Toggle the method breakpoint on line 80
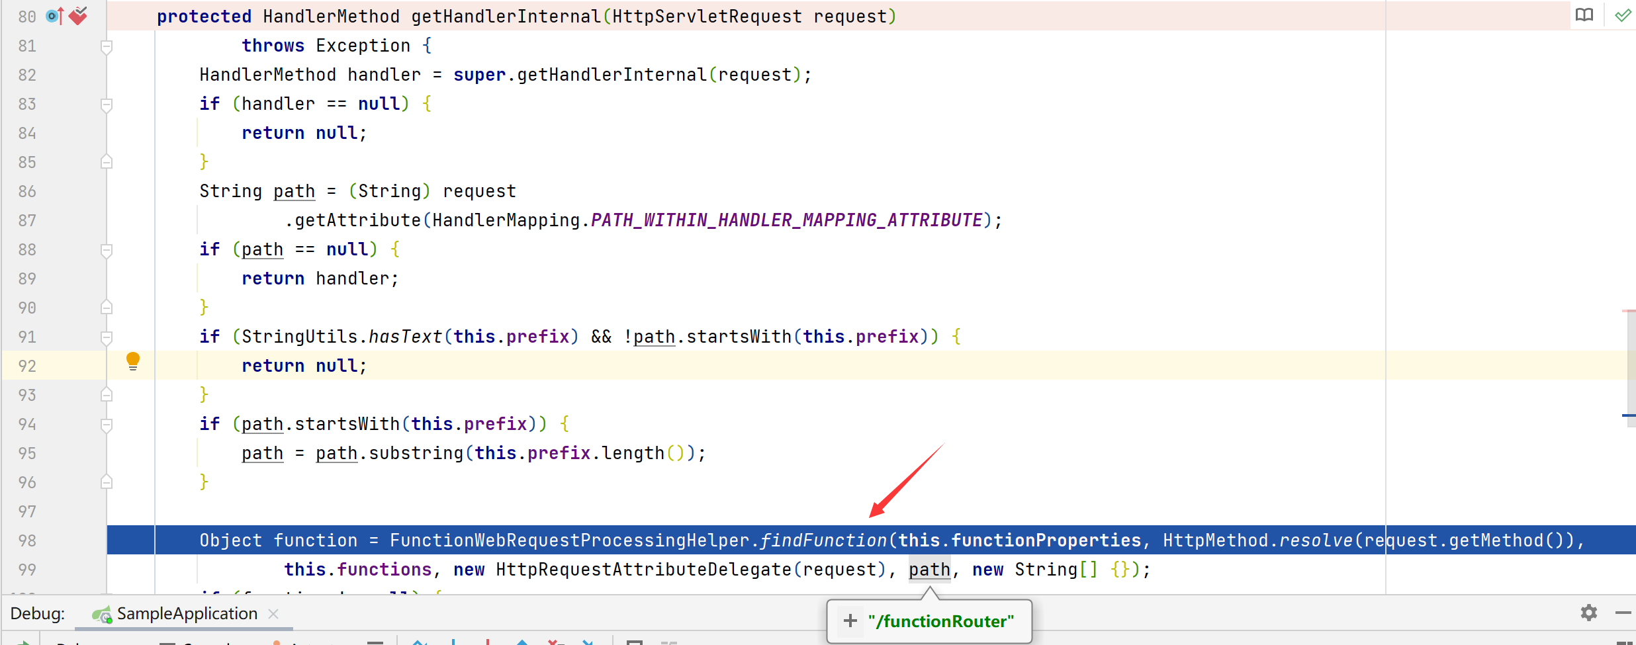This screenshot has height=645, width=1636. 78,15
